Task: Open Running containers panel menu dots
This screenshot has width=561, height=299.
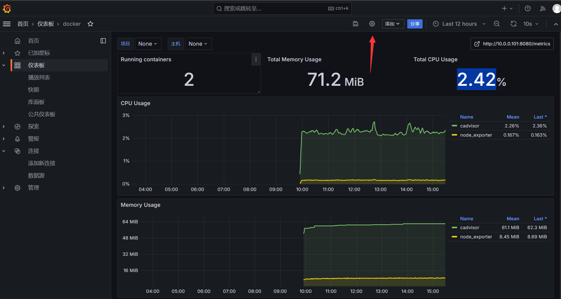Action: pos(256,59)
